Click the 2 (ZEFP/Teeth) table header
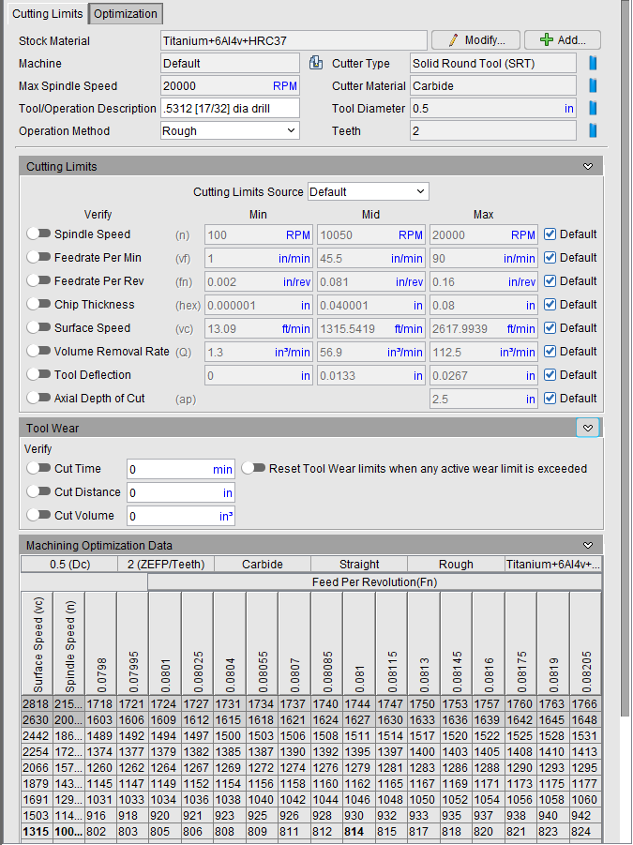This screenshot has height=845, width=633. (166, 565)
